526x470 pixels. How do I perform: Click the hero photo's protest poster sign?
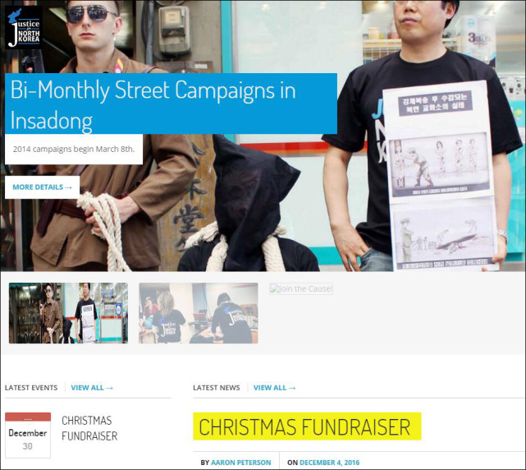(x=440, y=175)
